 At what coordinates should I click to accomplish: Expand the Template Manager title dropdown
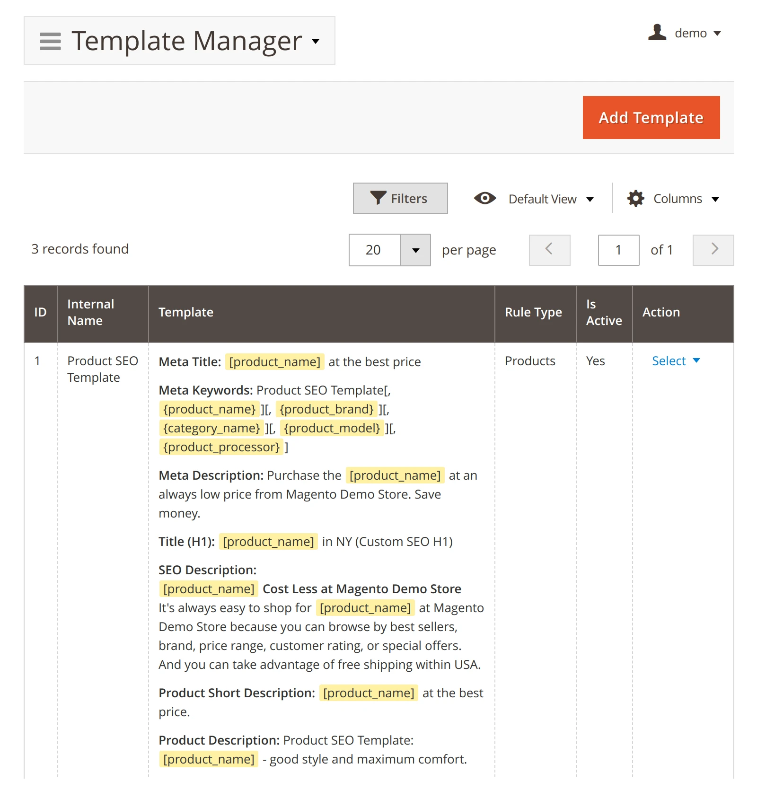click(316, 42)
